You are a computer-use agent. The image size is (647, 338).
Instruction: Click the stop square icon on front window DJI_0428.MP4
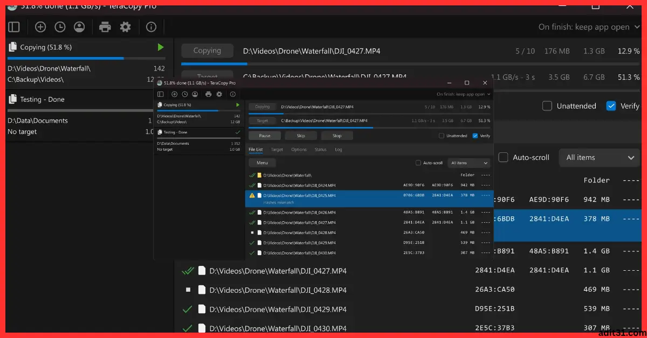(x=252, y=233)
